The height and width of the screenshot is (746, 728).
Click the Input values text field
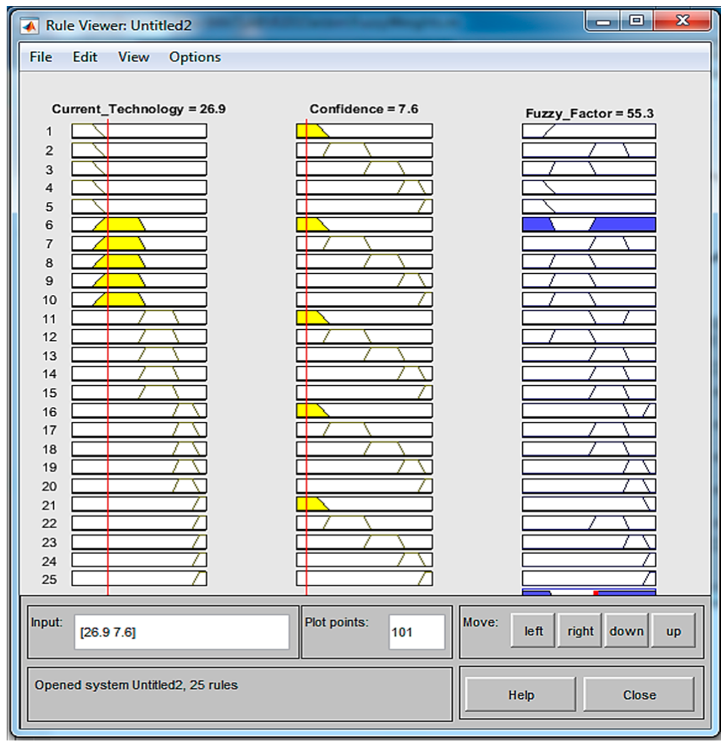tap(181, 632)
